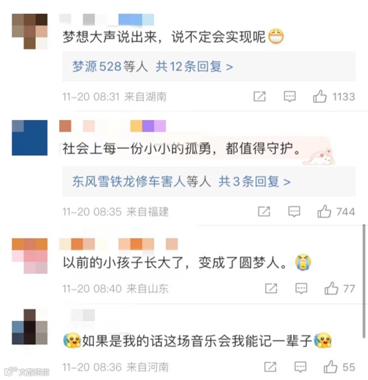Open the blue avatar of the Fujian commenter
Screen dimensions: 368x380
click(x=30, y=138)
